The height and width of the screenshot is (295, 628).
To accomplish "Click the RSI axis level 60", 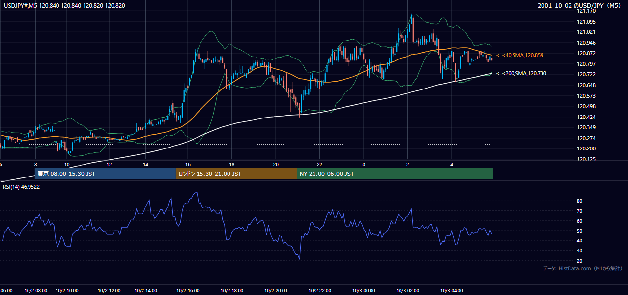I will pyautogui.click(x=579, y=221).
